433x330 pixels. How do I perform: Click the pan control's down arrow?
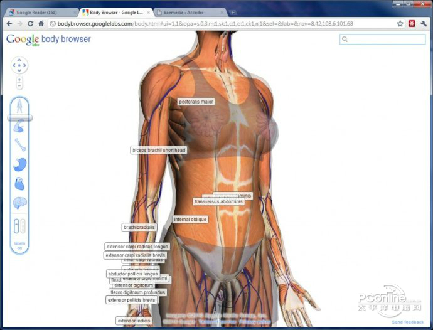click(19, 71)
